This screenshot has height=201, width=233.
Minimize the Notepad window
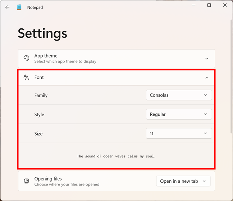[x=193, y=5]
